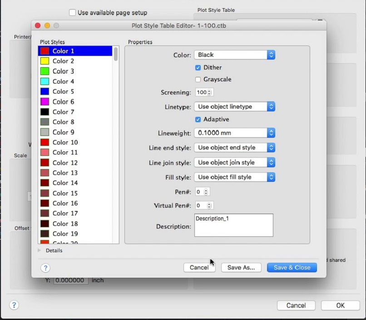Click the help icon in Page Setup

point(14,305)
